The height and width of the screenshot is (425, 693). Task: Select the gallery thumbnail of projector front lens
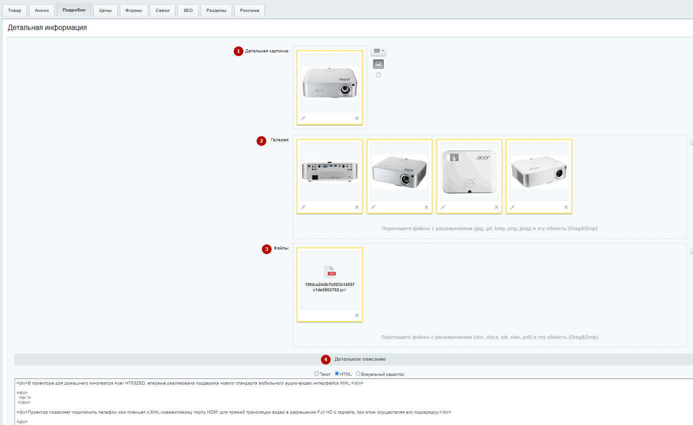point(399,172)
